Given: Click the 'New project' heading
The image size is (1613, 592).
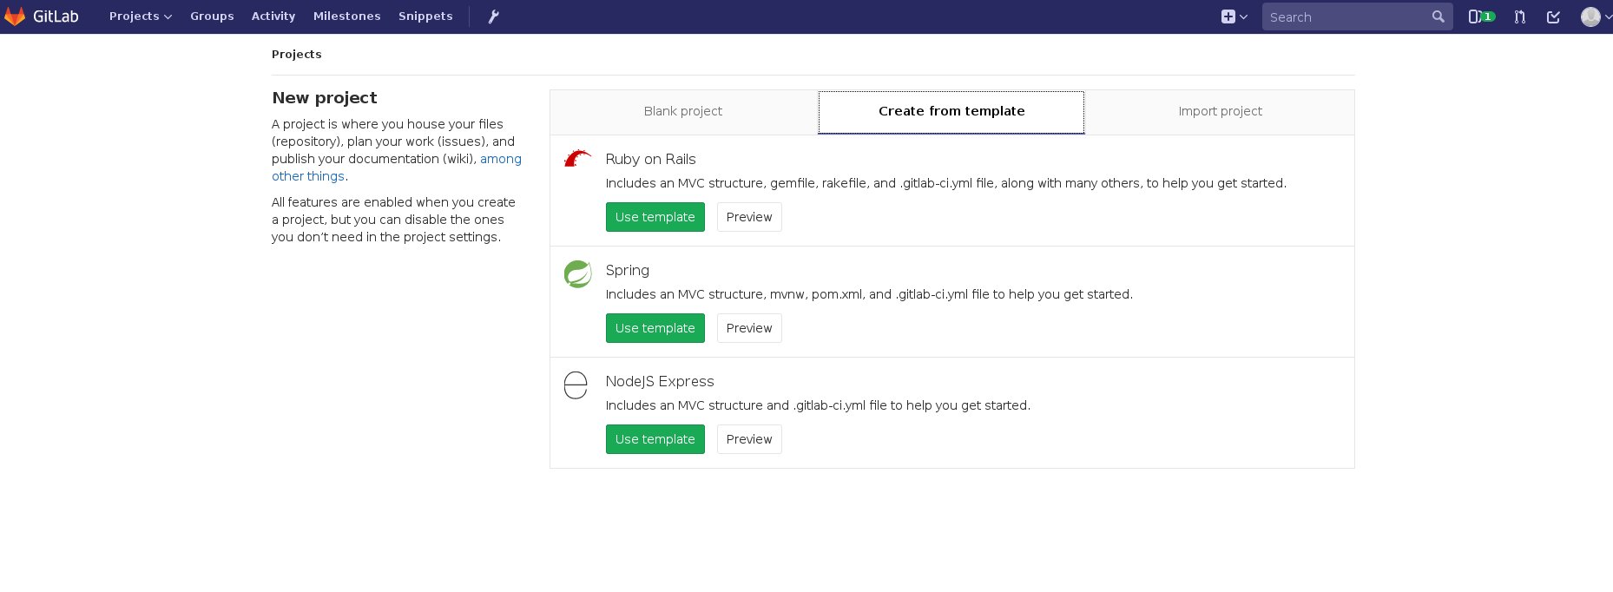Looking at the screenshot, I should [x=325, y=98].
